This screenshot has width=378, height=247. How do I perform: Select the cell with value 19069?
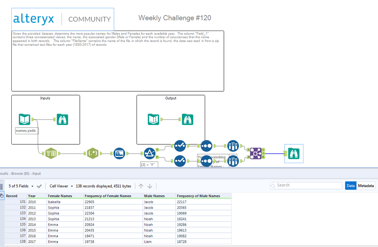pos(204,213)
